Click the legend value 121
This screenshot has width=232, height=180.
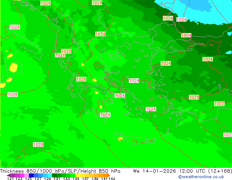[x=11, y=179]
